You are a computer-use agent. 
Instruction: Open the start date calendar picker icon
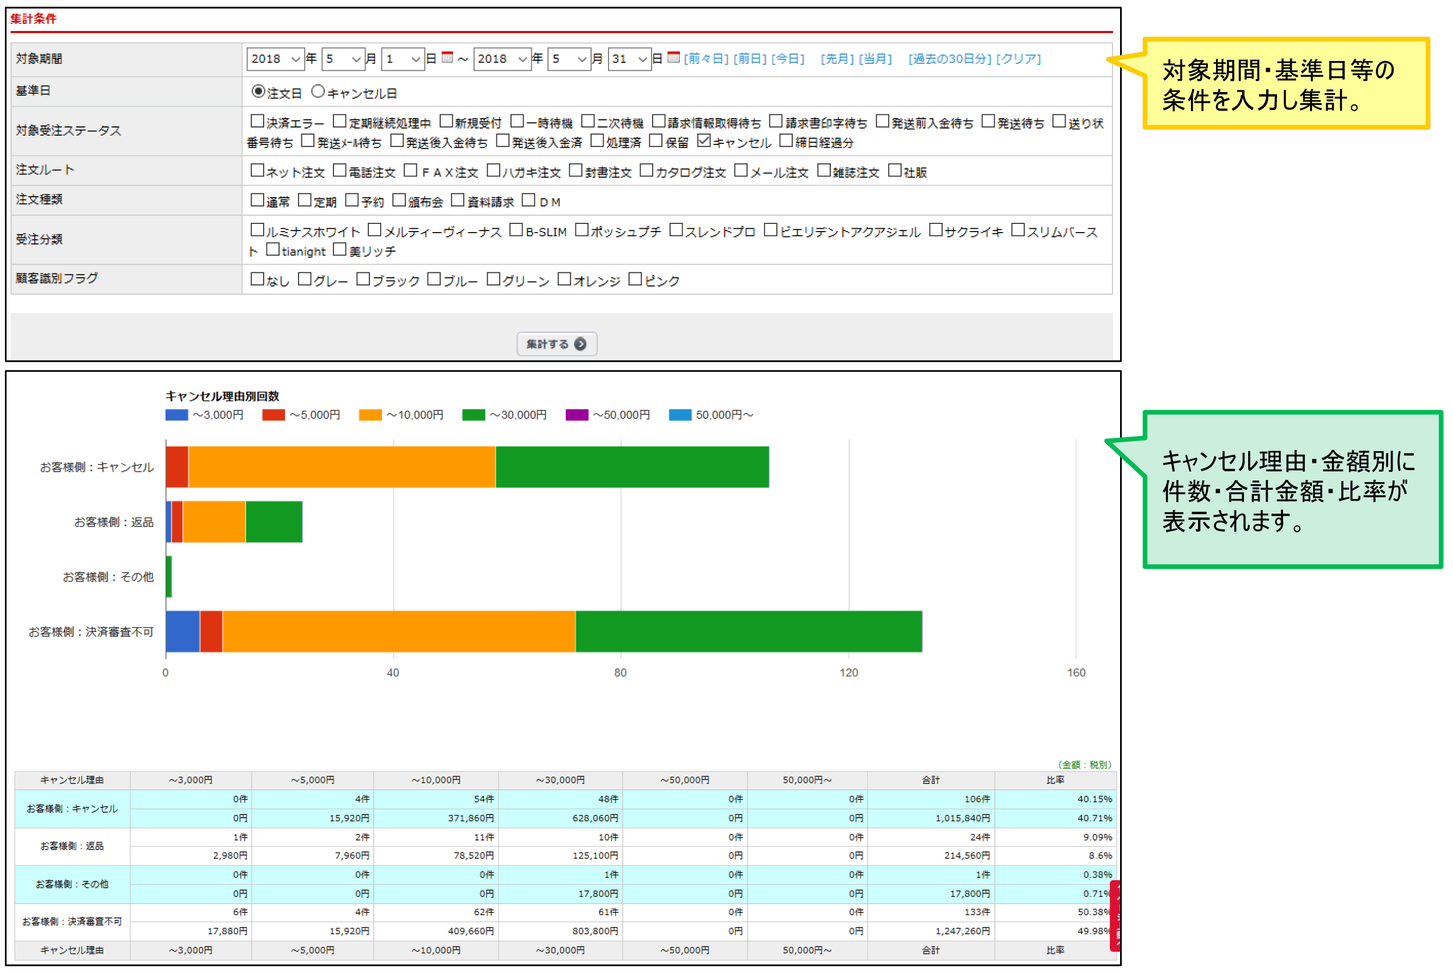(447, 58)
